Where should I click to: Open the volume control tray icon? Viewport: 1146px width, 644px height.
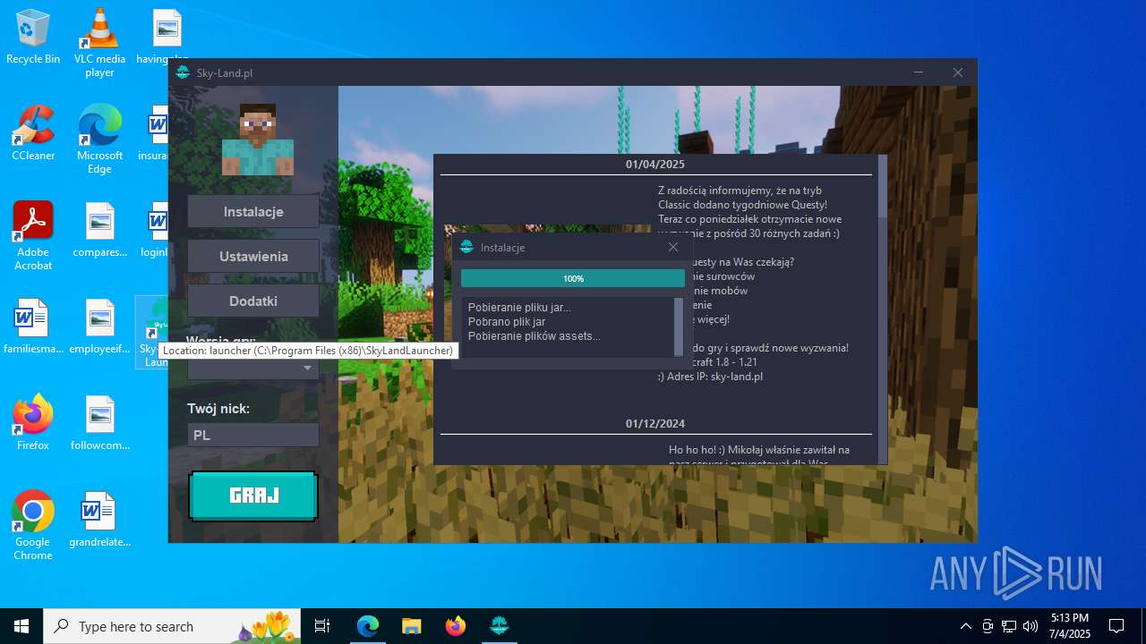[1031, 626]
